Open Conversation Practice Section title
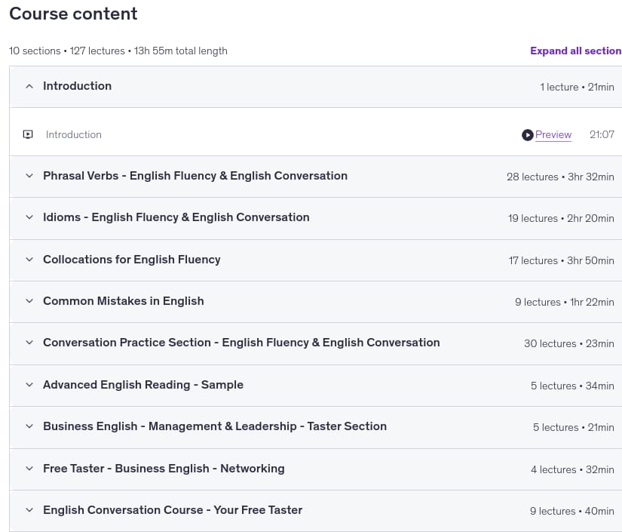The height and width of the screenshot is (532, 622). pyautogui.click(x=241, y=343)
